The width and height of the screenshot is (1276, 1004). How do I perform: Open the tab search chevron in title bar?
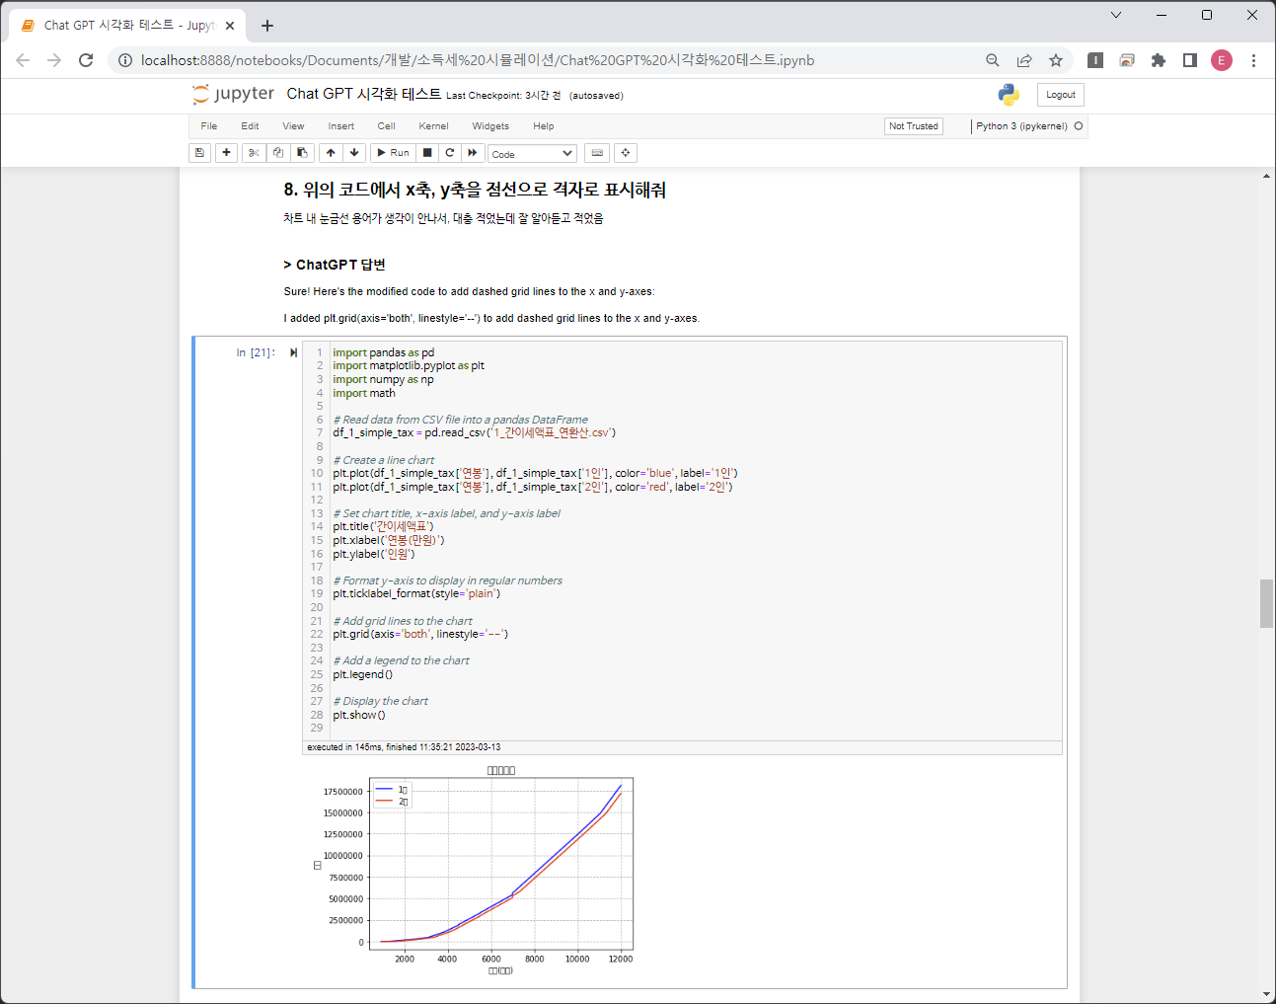click(1116, 15)
